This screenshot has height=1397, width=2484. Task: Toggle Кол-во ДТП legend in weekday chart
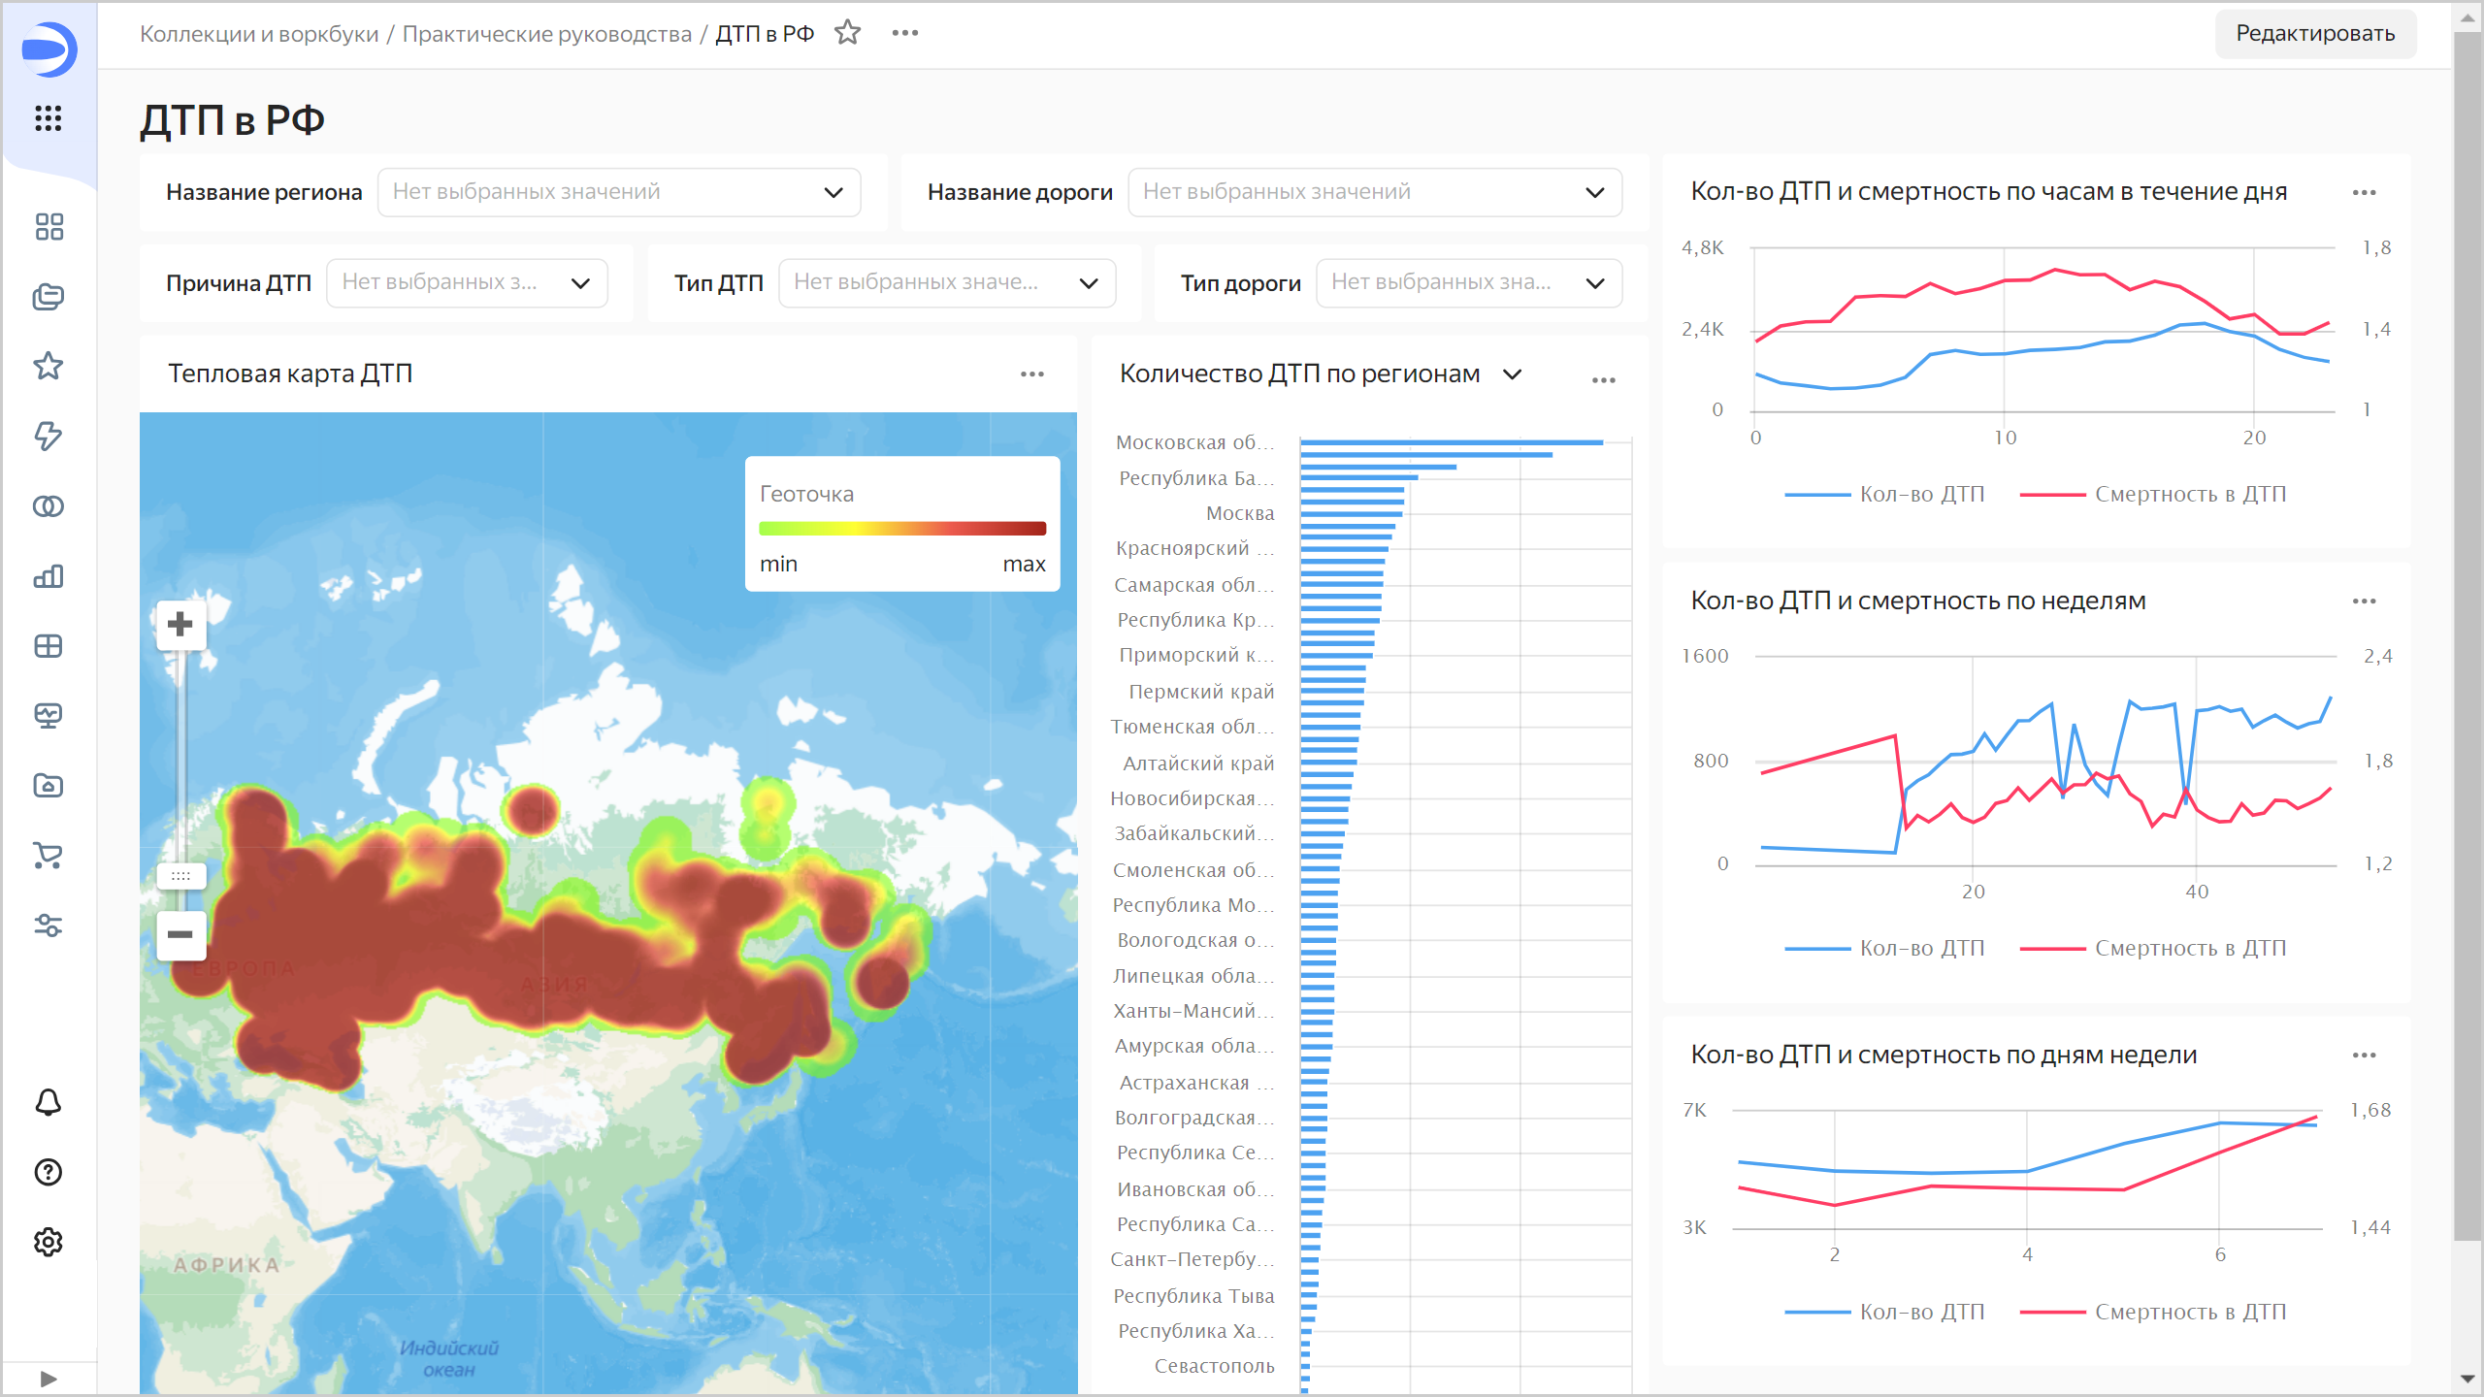click(x=1920, y=1312)
